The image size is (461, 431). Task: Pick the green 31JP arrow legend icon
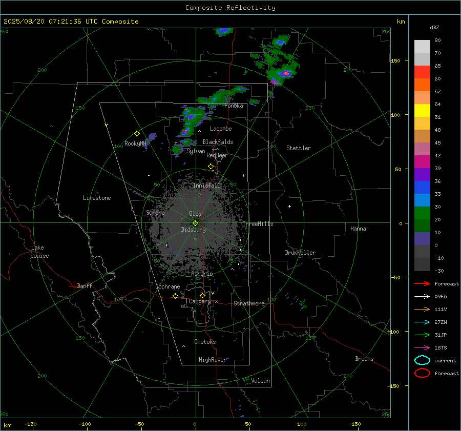[x=422, y=335]
